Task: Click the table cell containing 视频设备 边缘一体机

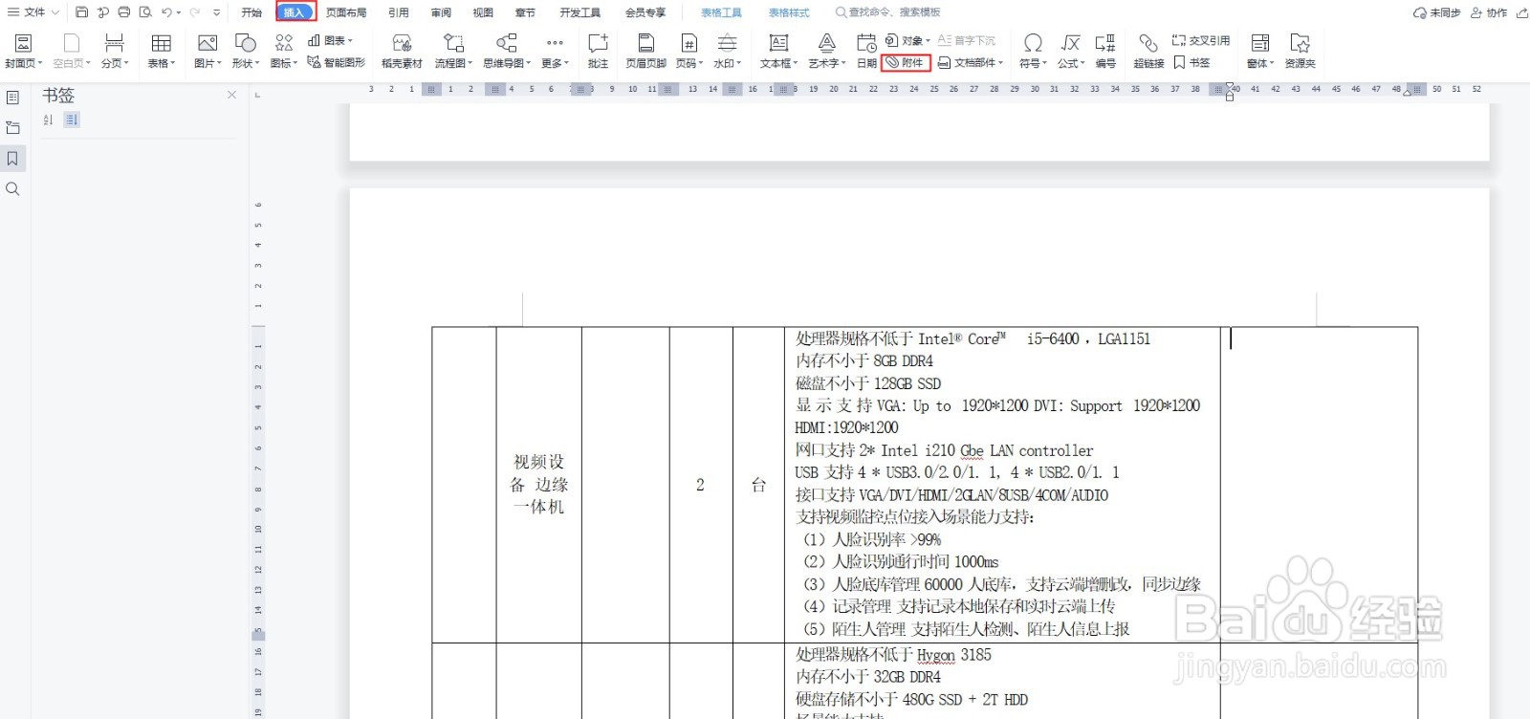Action: [538, 485]
